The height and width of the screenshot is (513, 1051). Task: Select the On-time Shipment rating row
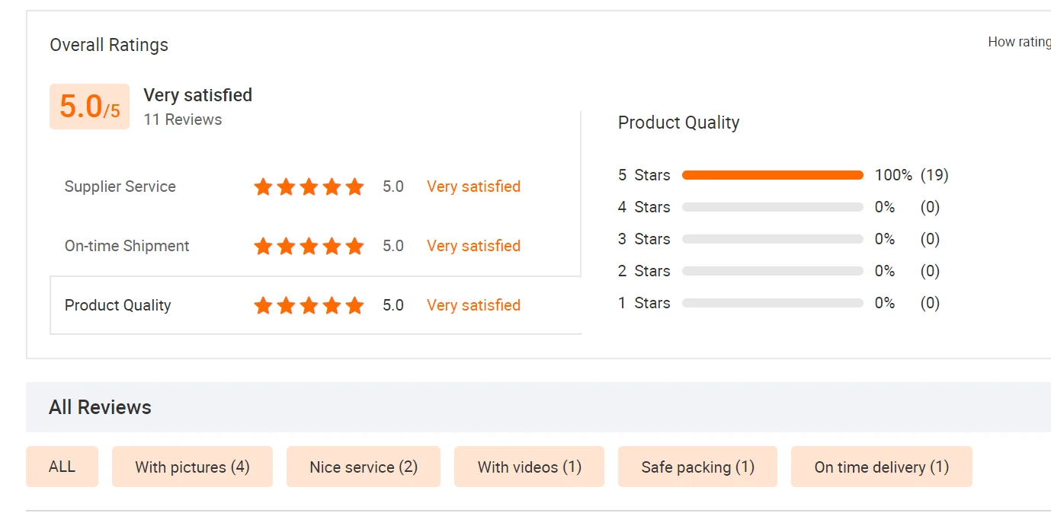[x=127, y=246]
